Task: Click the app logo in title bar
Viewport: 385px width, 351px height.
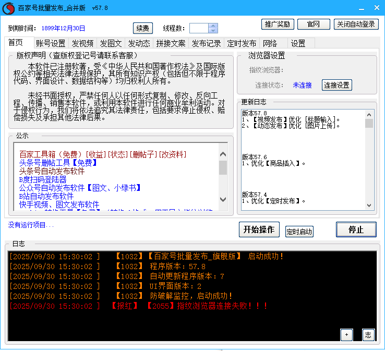Action: 8,8
